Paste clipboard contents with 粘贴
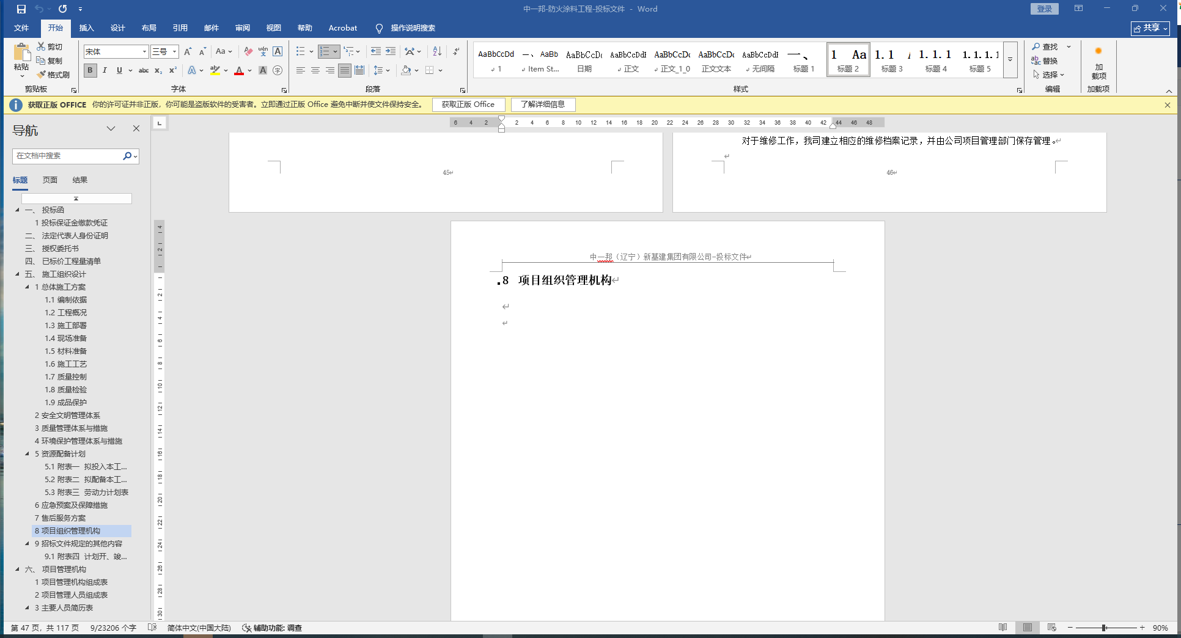Viewport: 1181px width, 638px height. (x=21, y=61)
